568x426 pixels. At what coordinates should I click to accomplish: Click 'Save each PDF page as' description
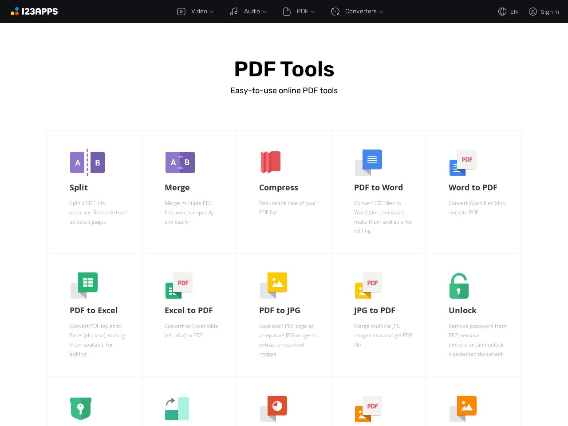(288, 340)
